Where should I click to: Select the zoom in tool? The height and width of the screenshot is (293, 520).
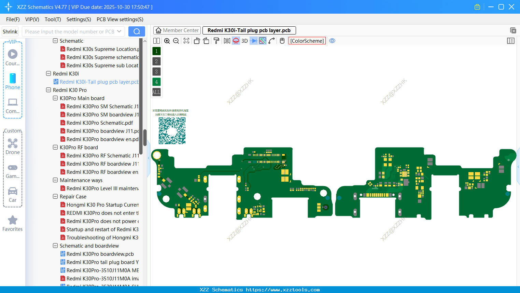(x=167, y=41)
